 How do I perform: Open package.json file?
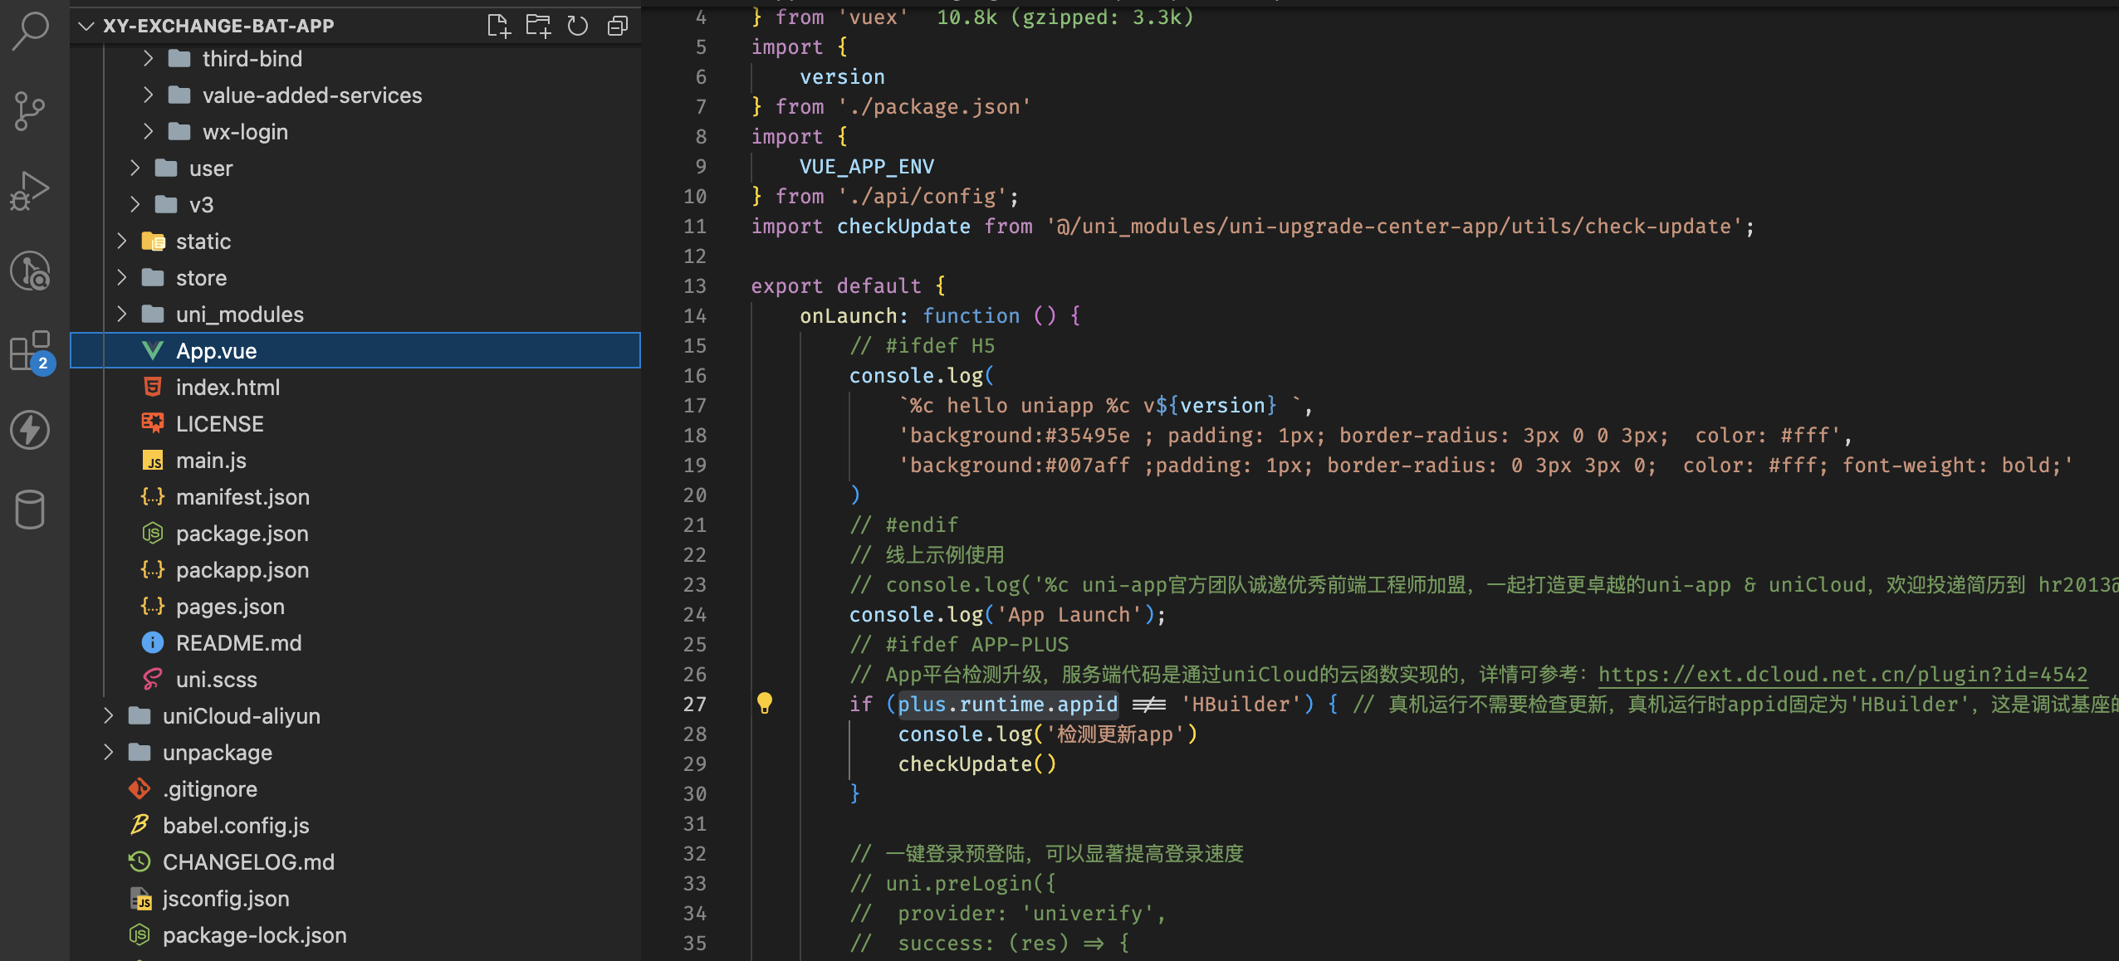pos(355,533)
